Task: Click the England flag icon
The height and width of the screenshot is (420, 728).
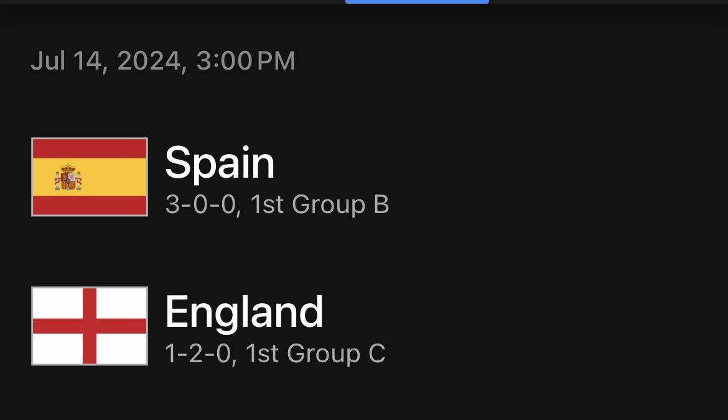Action: (90, 326)
